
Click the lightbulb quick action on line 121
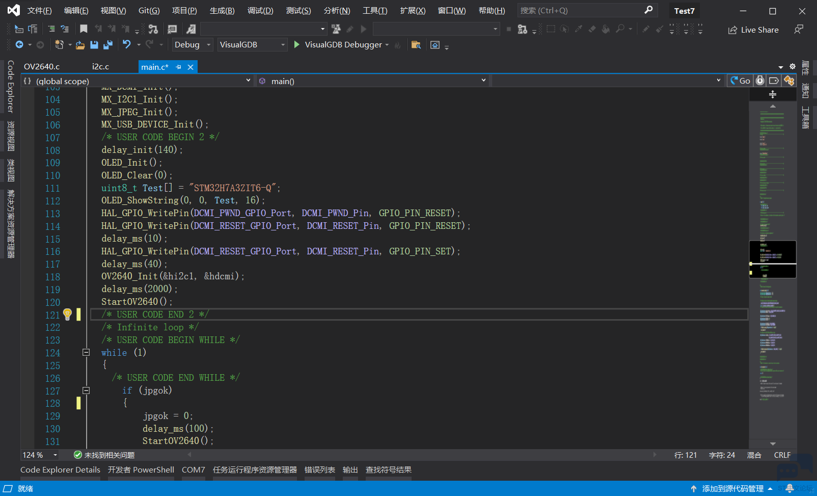pos(67,314)
